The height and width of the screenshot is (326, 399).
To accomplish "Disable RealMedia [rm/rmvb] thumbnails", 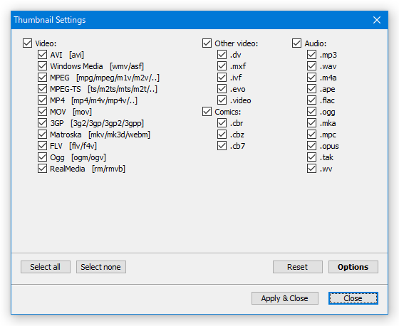I will pos(43,169).
